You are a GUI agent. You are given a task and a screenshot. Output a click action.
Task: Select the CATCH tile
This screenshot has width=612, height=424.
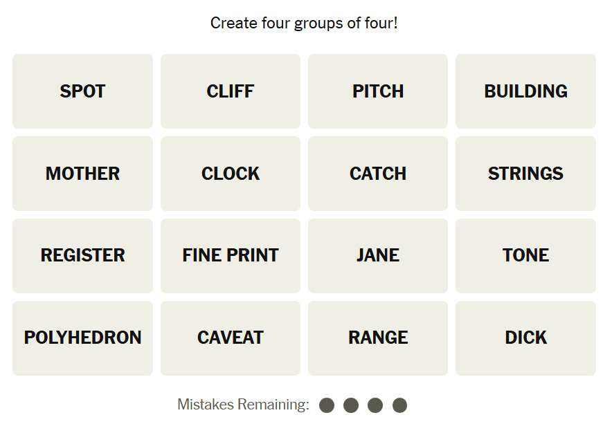tap(378, 174)
